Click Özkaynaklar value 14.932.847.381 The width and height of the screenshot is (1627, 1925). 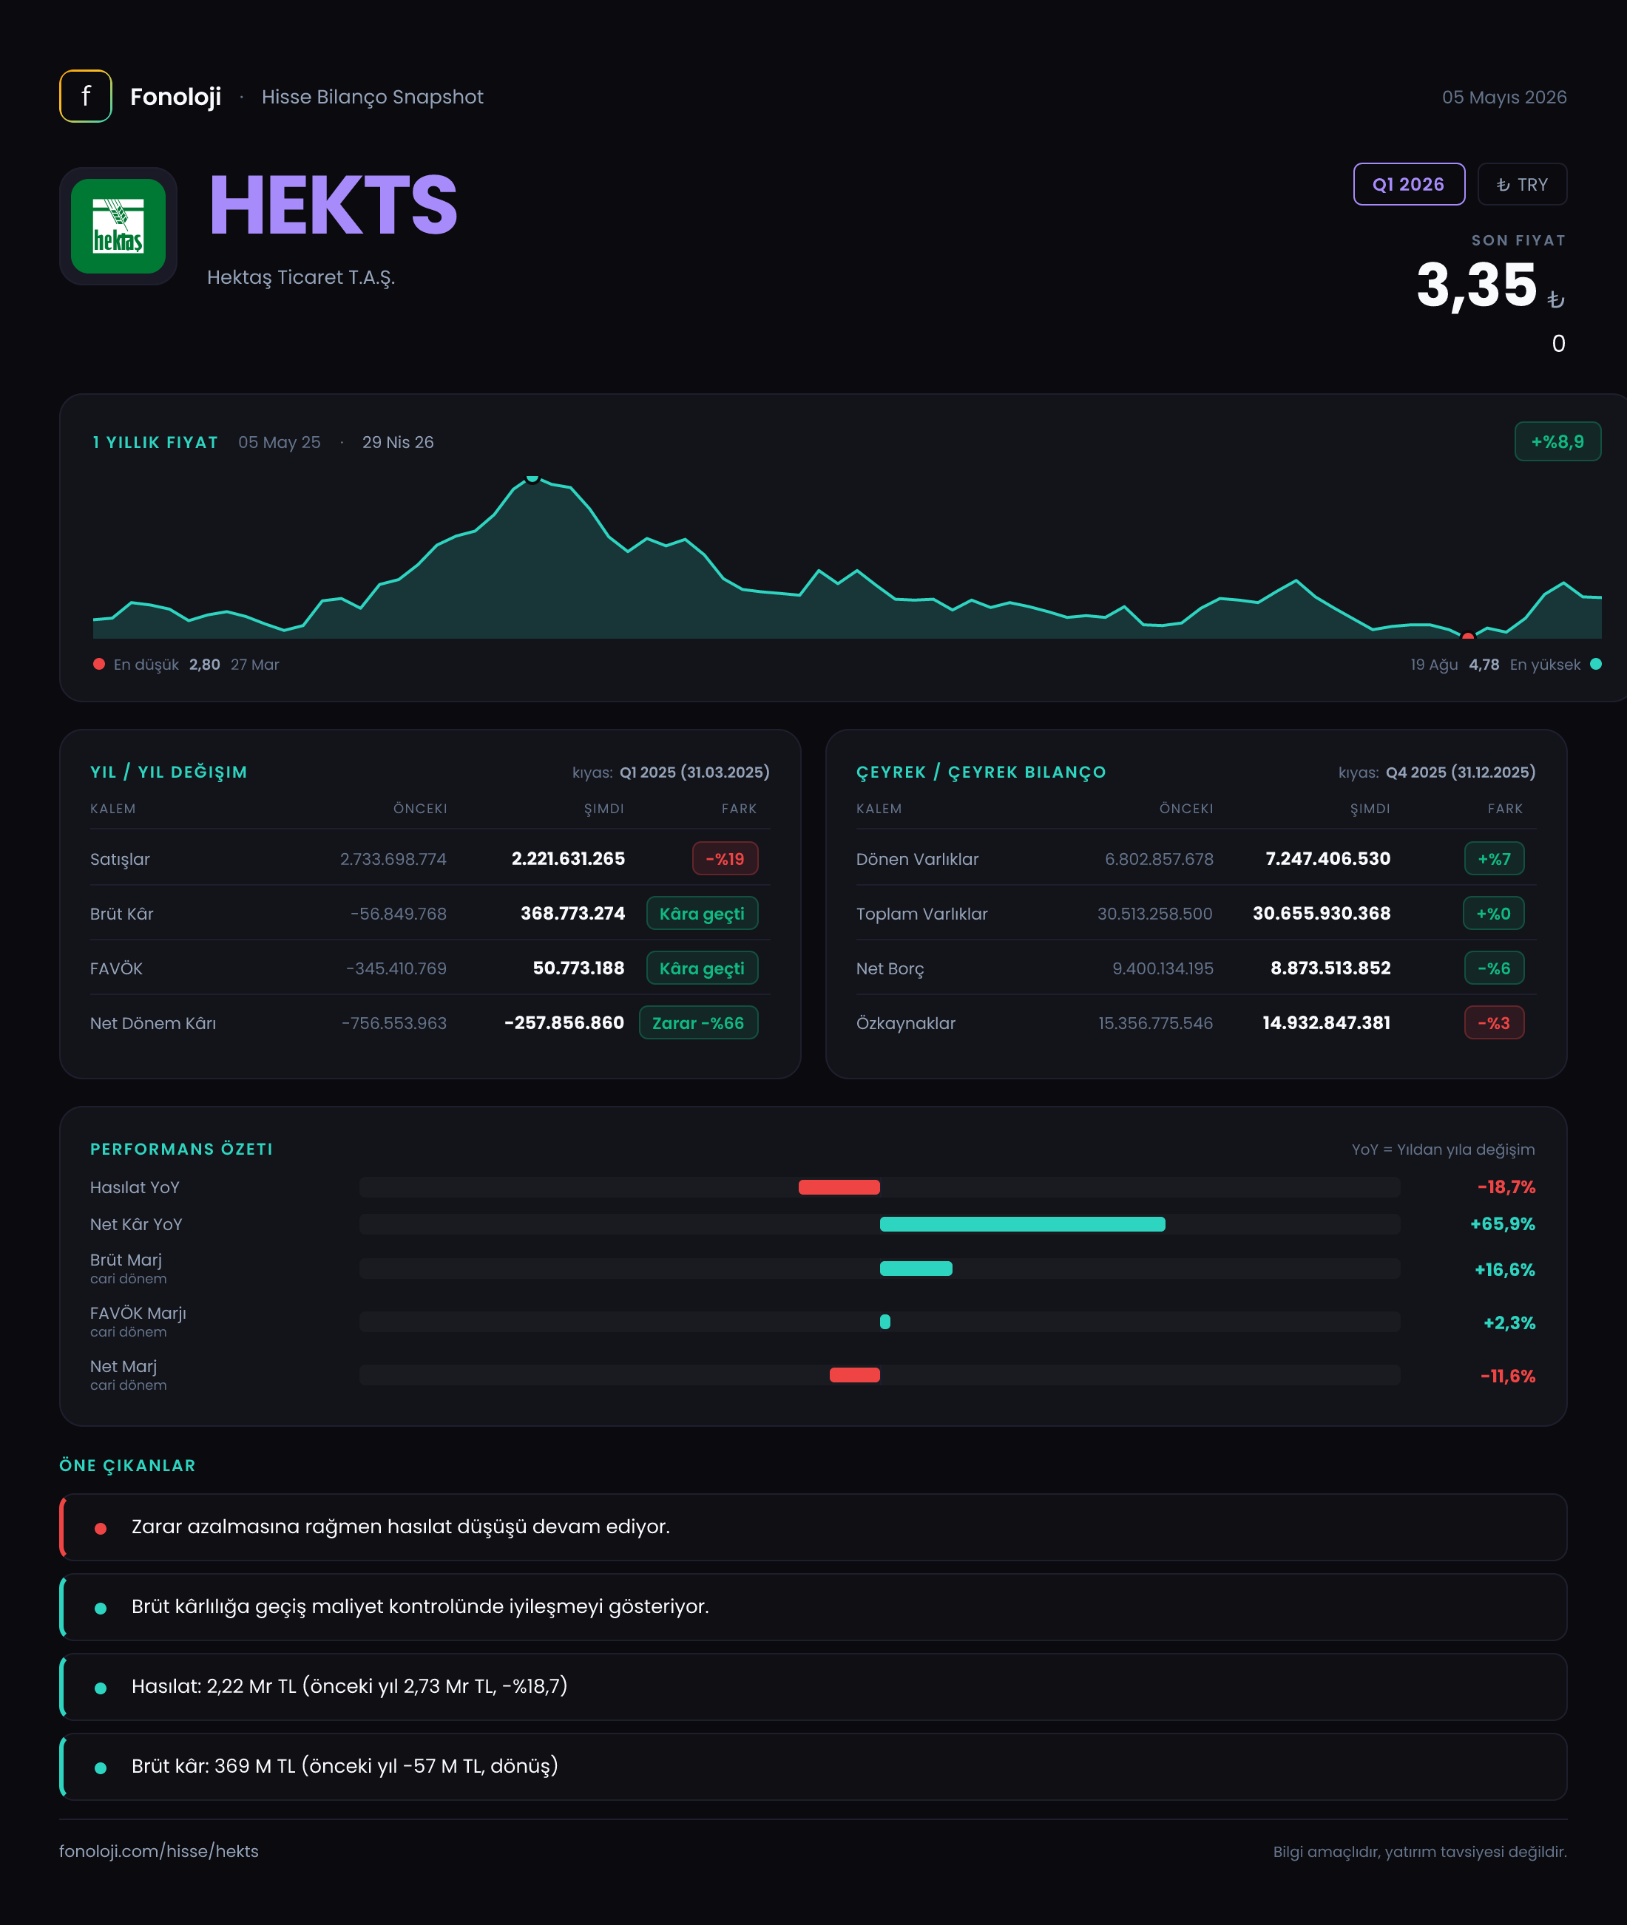click(x=1326, y=1022)
